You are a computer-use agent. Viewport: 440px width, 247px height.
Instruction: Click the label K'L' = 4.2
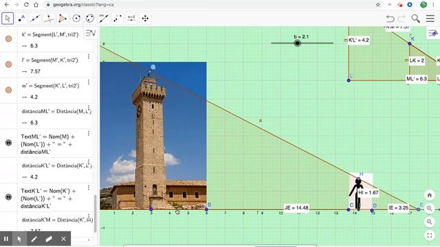359,40
